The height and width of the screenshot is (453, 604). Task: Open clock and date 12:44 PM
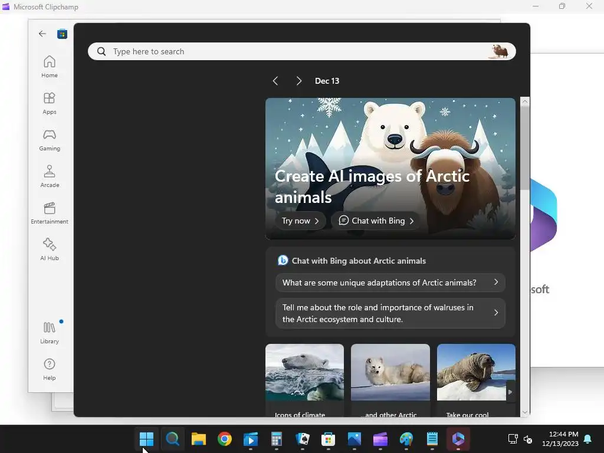[560, 439]
